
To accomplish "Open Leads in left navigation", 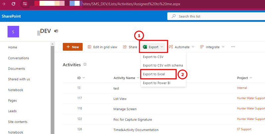I will click(12, 111).
